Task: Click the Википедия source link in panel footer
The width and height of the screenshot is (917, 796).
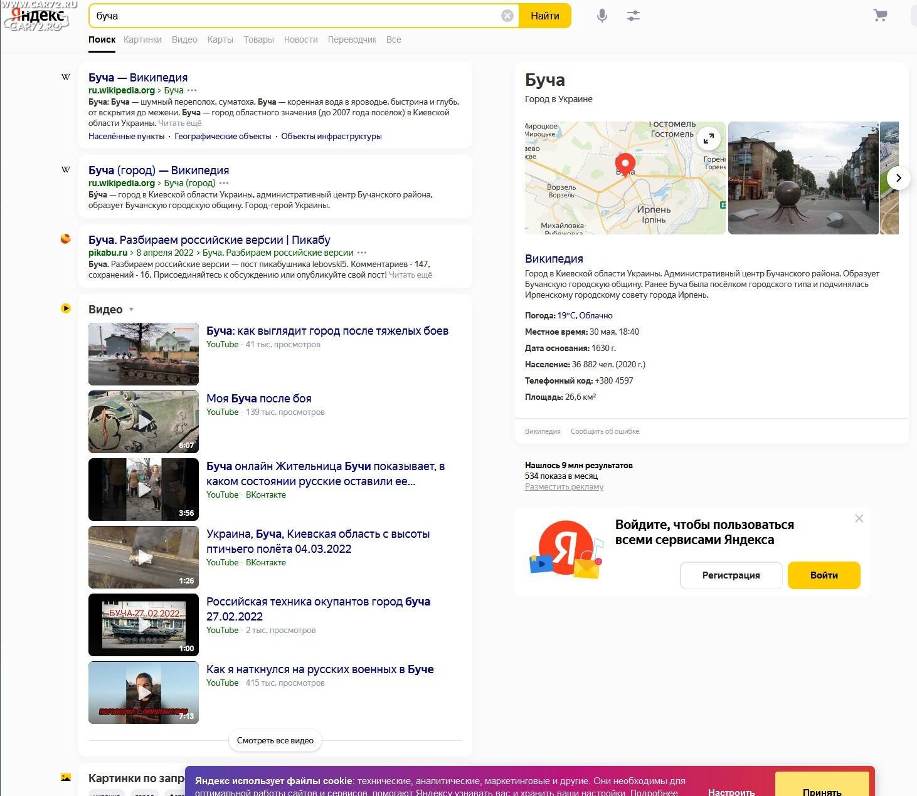Action: [x=543, y=431]
